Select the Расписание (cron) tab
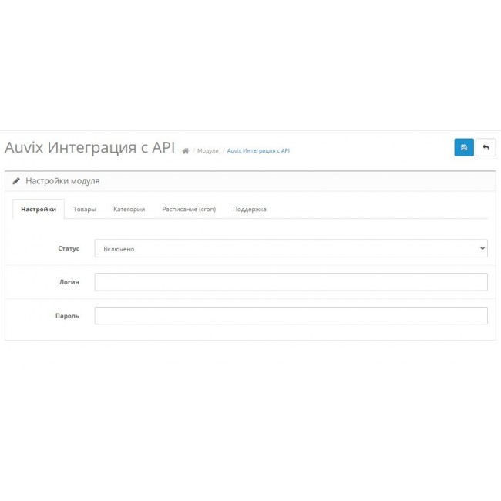501x501 pixels. (189, 209)
